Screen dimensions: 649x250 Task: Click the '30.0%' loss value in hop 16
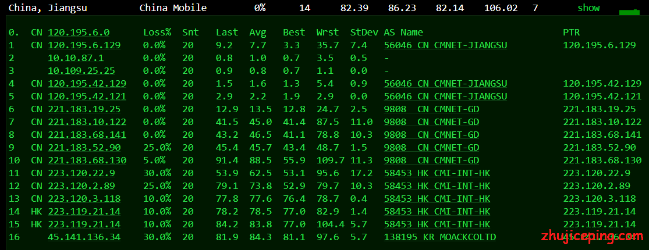click(x=157, y=238)
